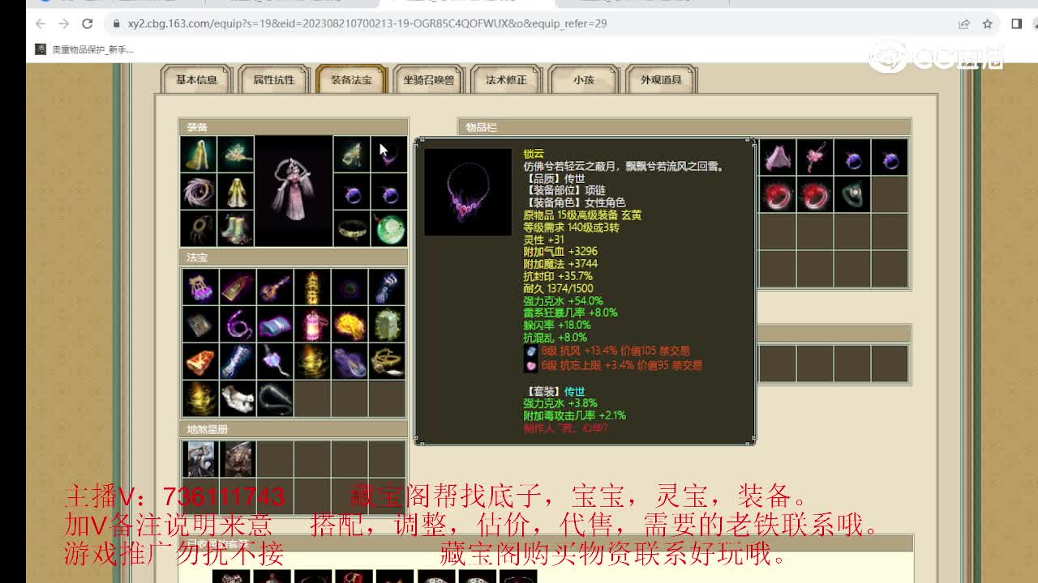Click the purple necklace in equipment panel
1038x583 pixels.
pyautogui.click(x=389, y=155)
